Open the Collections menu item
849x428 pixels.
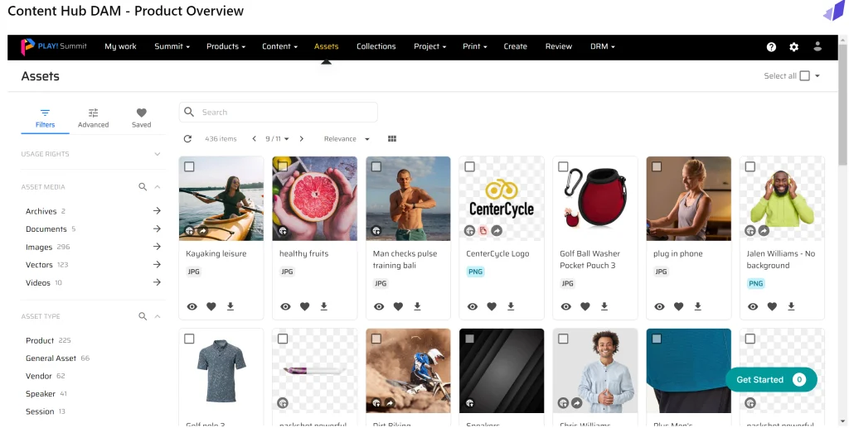(x=376, y=46)
